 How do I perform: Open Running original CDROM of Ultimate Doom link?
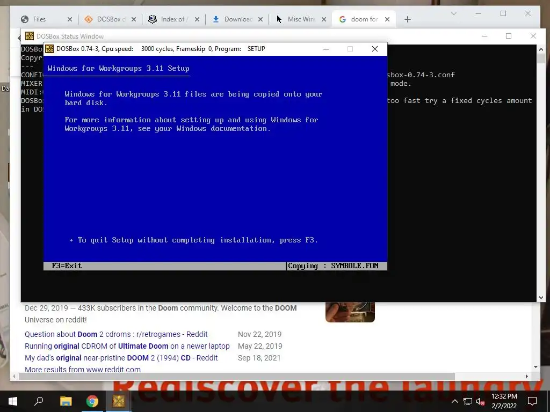click(x=127, y=346)
